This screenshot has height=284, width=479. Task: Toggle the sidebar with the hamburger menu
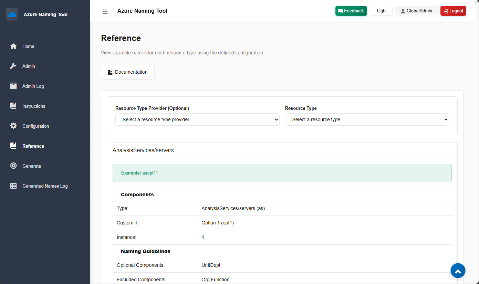pyautogui.click(x=105, y=11)
